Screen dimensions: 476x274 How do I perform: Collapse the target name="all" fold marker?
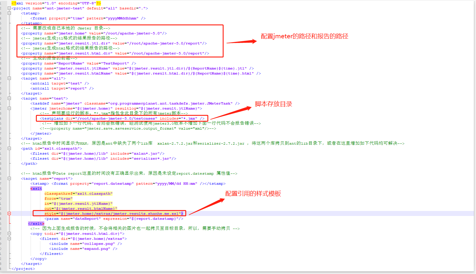click(9, 78)
